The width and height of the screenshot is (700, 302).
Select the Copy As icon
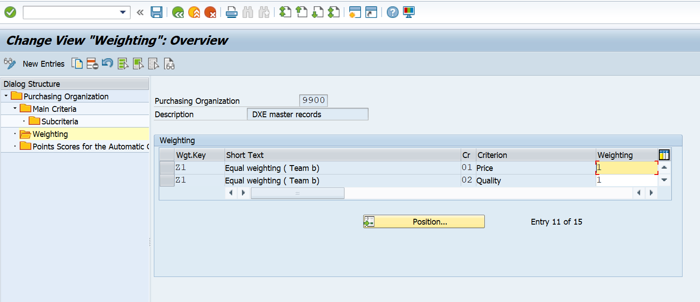click(77, 63)
